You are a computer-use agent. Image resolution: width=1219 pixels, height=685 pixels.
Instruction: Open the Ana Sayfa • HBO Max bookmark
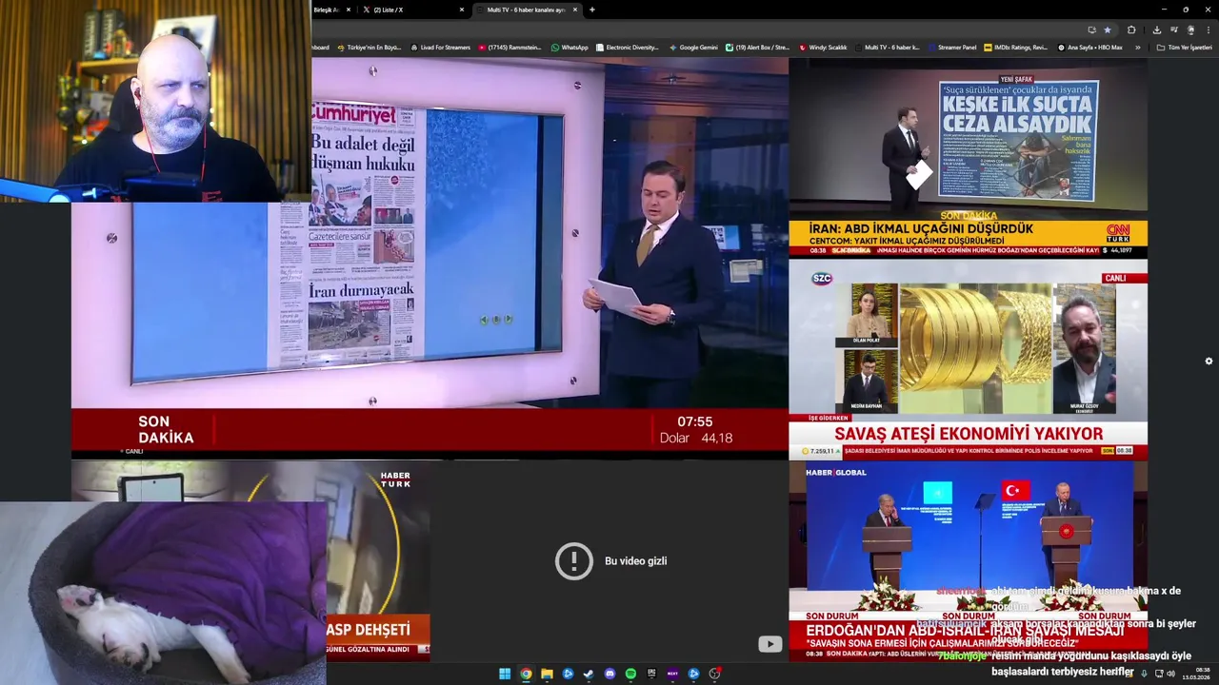coord(1089,47)
